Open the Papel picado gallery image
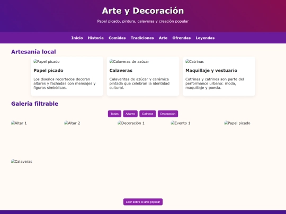 point(237,123)
